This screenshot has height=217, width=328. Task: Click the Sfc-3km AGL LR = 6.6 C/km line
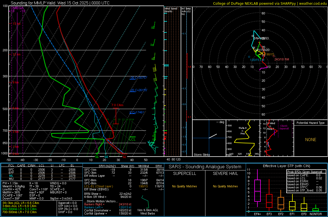21,203
